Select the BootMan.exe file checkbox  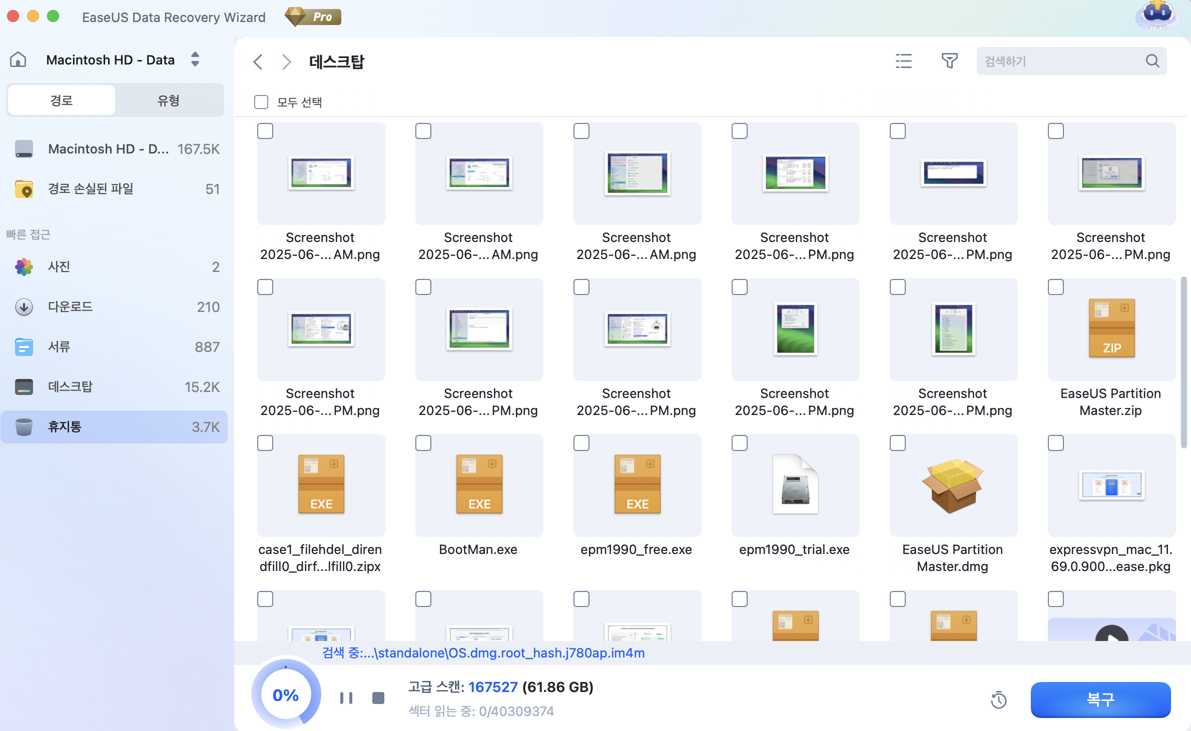tap(423, 443)
